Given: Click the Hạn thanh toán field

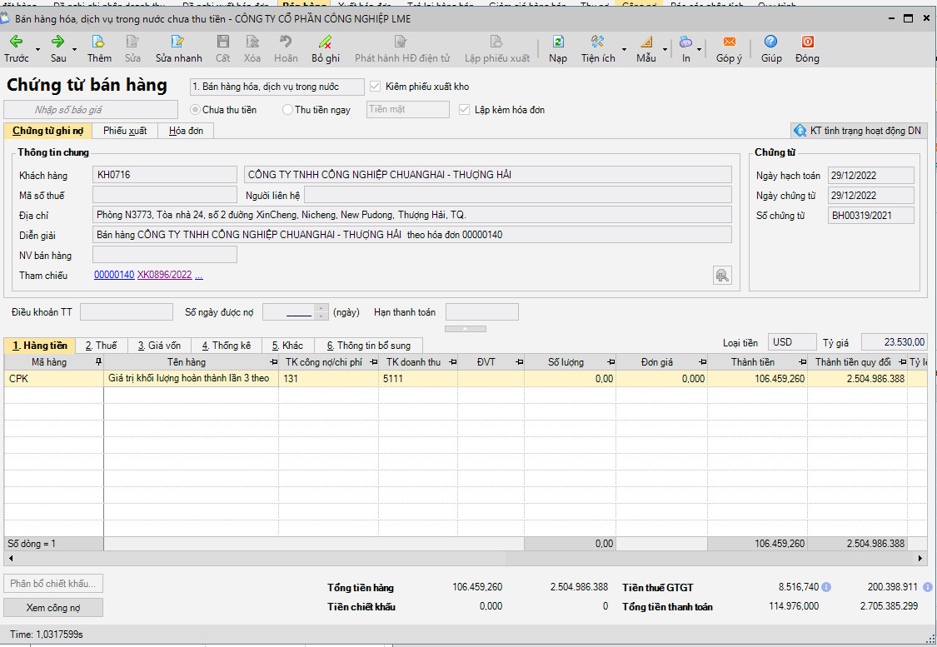Looking at the screenshot, I should point(481,312).
